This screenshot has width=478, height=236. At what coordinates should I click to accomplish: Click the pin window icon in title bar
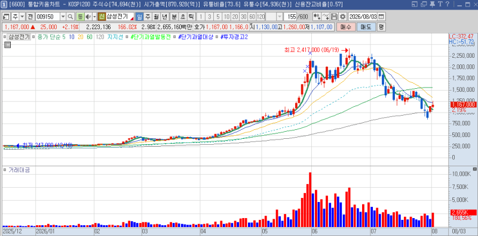(x=431, y=4)
